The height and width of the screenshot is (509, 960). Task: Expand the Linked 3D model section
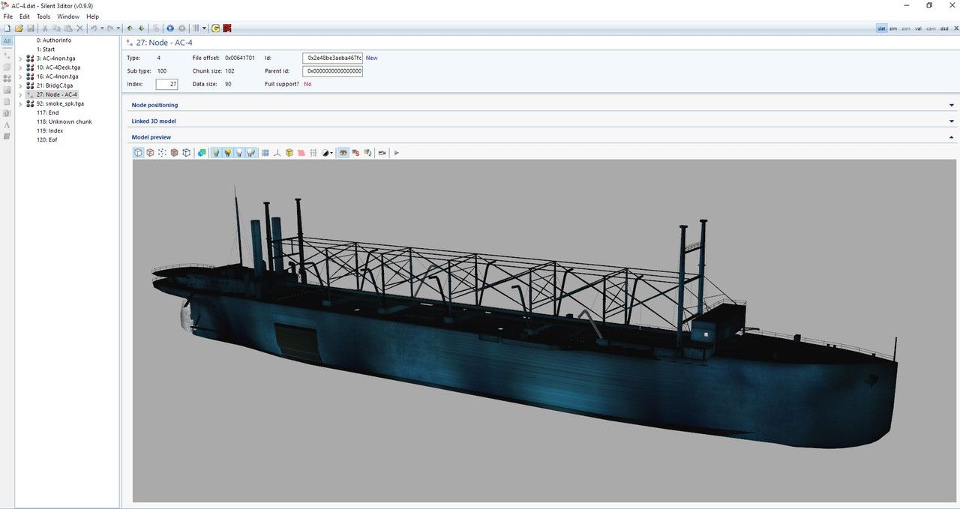pyautogui.click(x=952, y=121)
